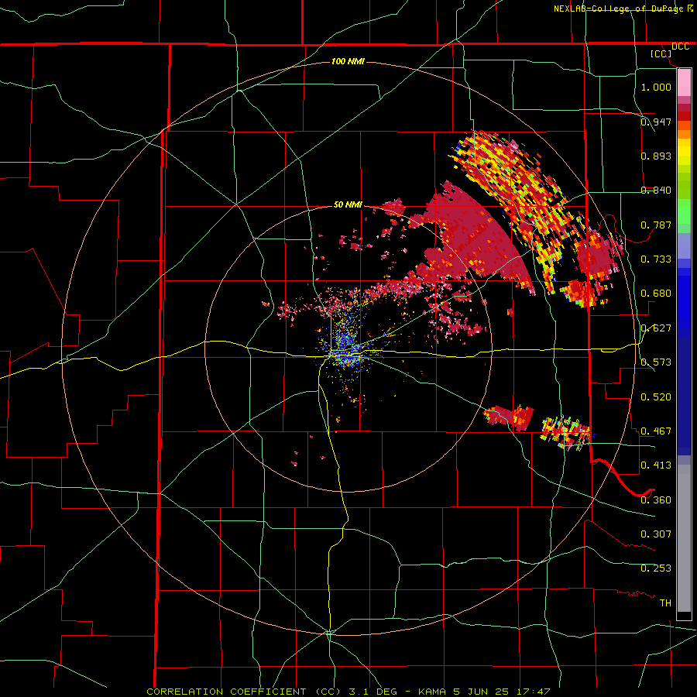
Task: Click the DCC label above the legend
Action: 680,46
